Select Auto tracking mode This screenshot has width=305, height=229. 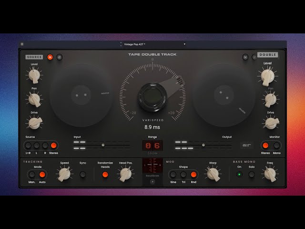42,175
